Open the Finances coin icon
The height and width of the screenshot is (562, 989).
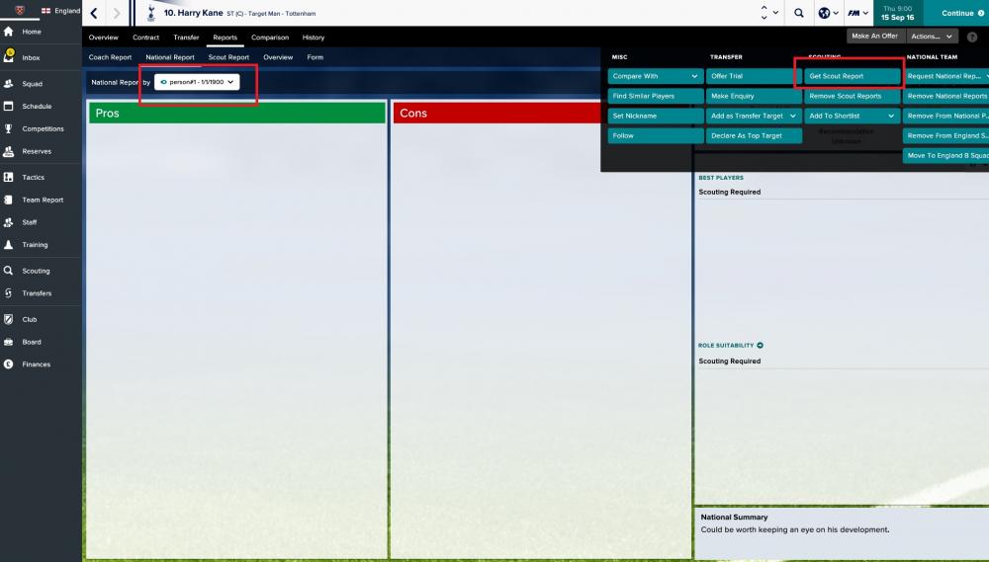click(9, 364)
